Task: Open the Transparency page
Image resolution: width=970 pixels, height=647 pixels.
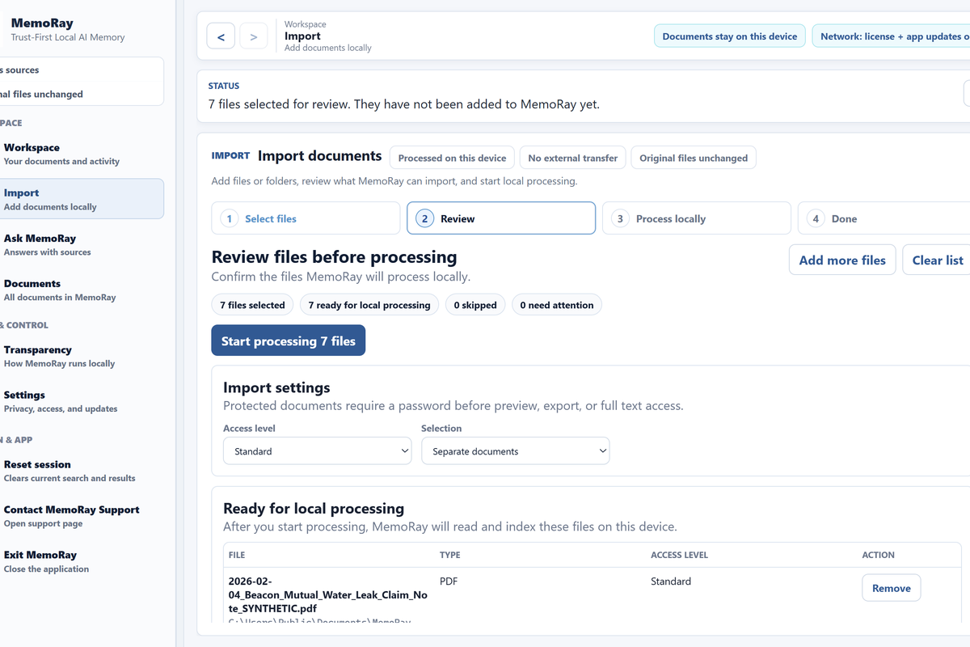Action: [x=81, y=356]
